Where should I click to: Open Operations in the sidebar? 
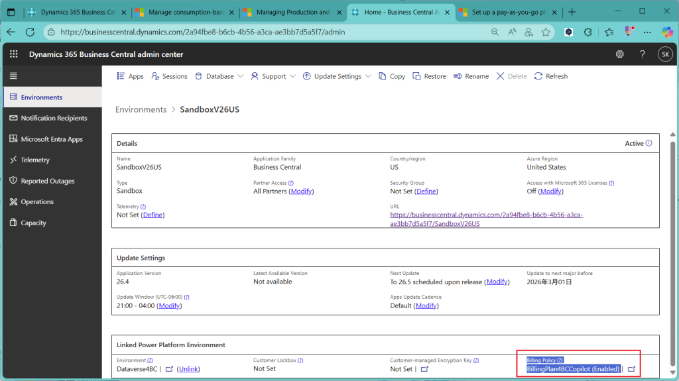53,201
